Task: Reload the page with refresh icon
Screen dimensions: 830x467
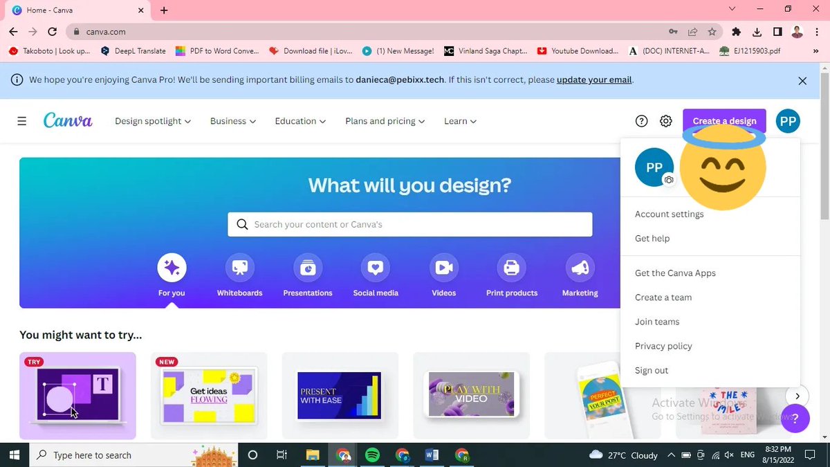Action: (52, 32)
